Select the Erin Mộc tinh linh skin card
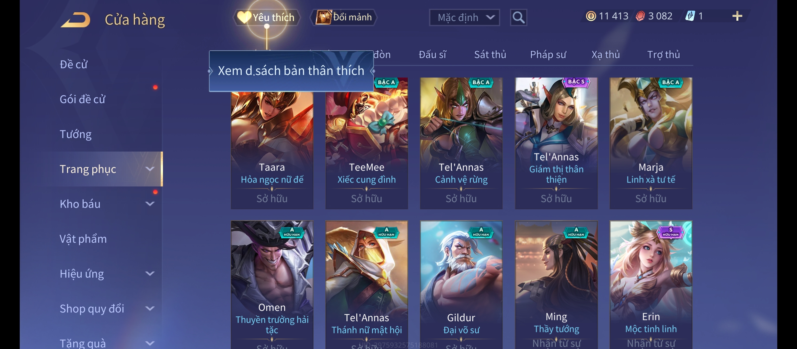Screen dimensions: 797x349 pos(651,285)
